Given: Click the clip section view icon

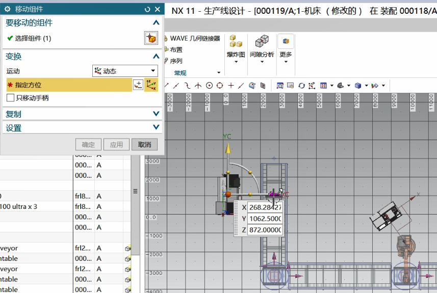Looking at the screenshot, I should pyautogui.click(x=375, y=86).
